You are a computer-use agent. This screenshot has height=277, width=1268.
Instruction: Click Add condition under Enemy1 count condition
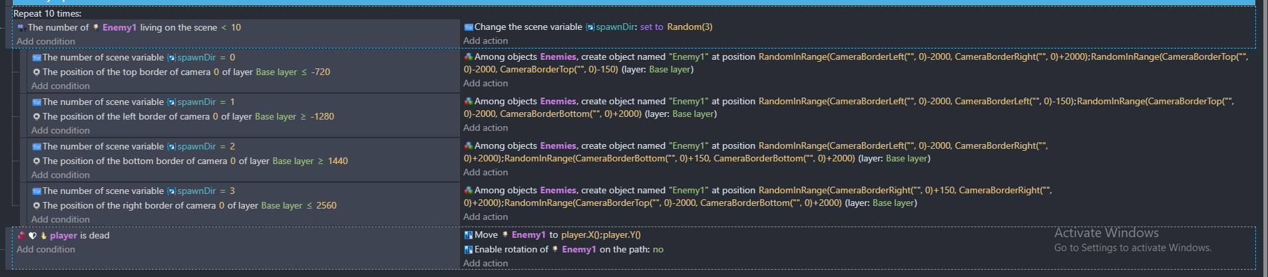tap(46, 41)
